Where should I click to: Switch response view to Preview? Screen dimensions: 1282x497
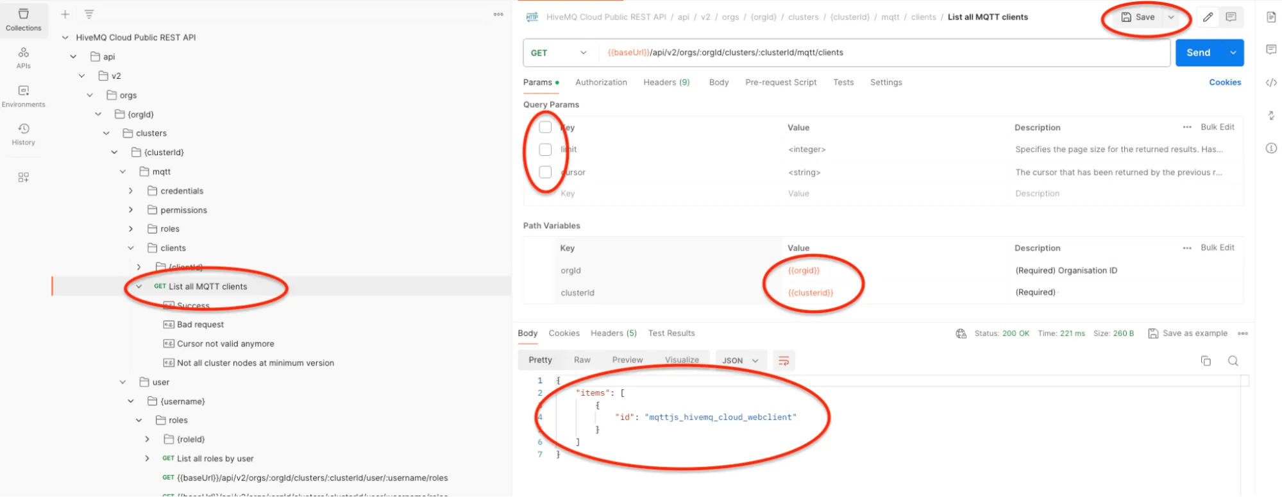click(x=627, y=360)
